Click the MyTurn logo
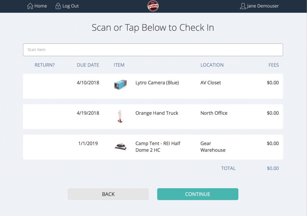The width and height of the screenshot is (307, 216). pyautogui.click(x=153, y=6)
